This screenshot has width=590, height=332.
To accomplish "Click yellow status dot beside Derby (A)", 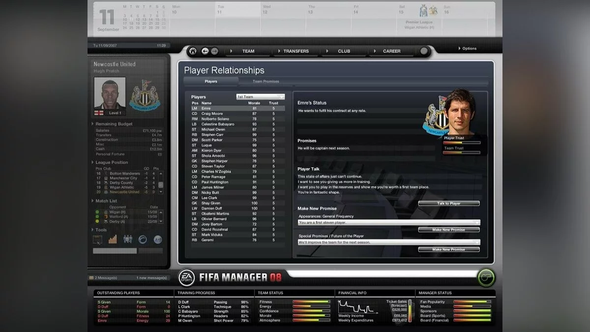I will [x=97, y=221].
